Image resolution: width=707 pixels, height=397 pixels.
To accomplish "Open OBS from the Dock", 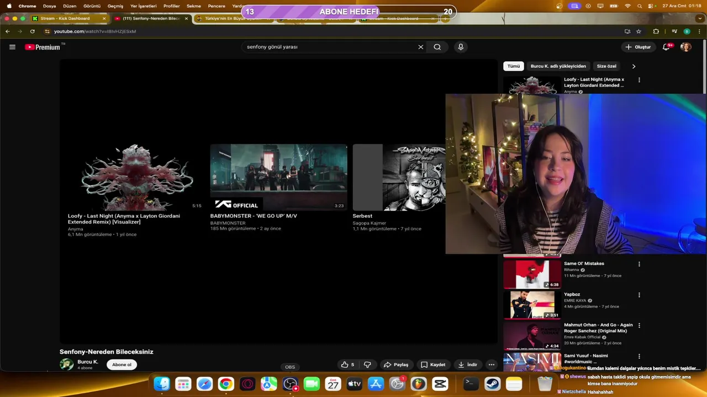I will tap(290, 384).
